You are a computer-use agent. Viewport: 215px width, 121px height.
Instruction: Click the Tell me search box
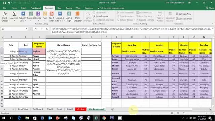(111, 8)
